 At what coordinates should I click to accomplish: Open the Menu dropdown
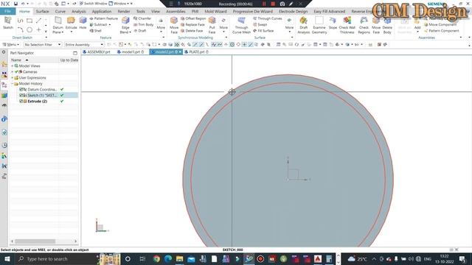pyautogui.click(x=11, y=44)
